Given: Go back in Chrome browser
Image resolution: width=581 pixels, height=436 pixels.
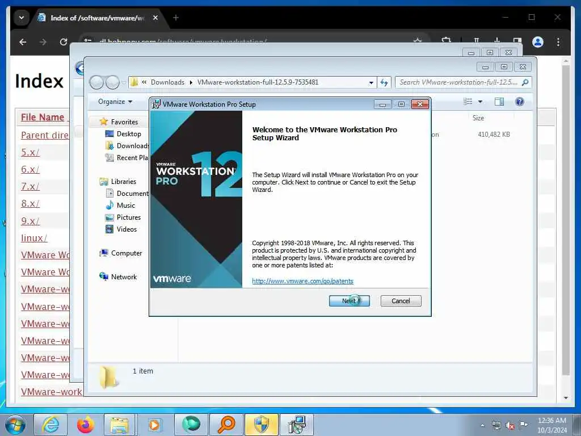Looking at the screenshot, I should coord(23,42).
